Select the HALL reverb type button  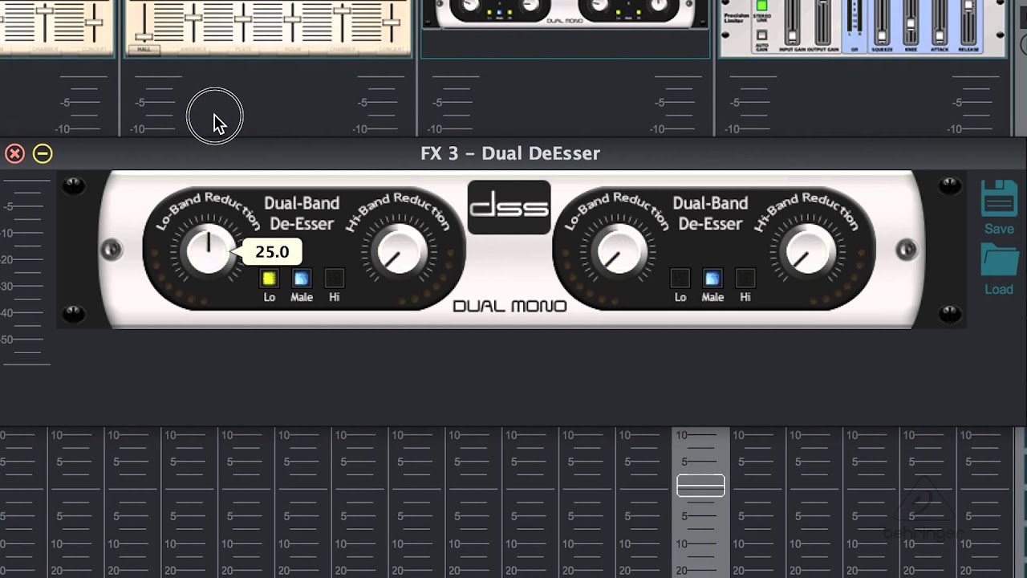[144, 50]
